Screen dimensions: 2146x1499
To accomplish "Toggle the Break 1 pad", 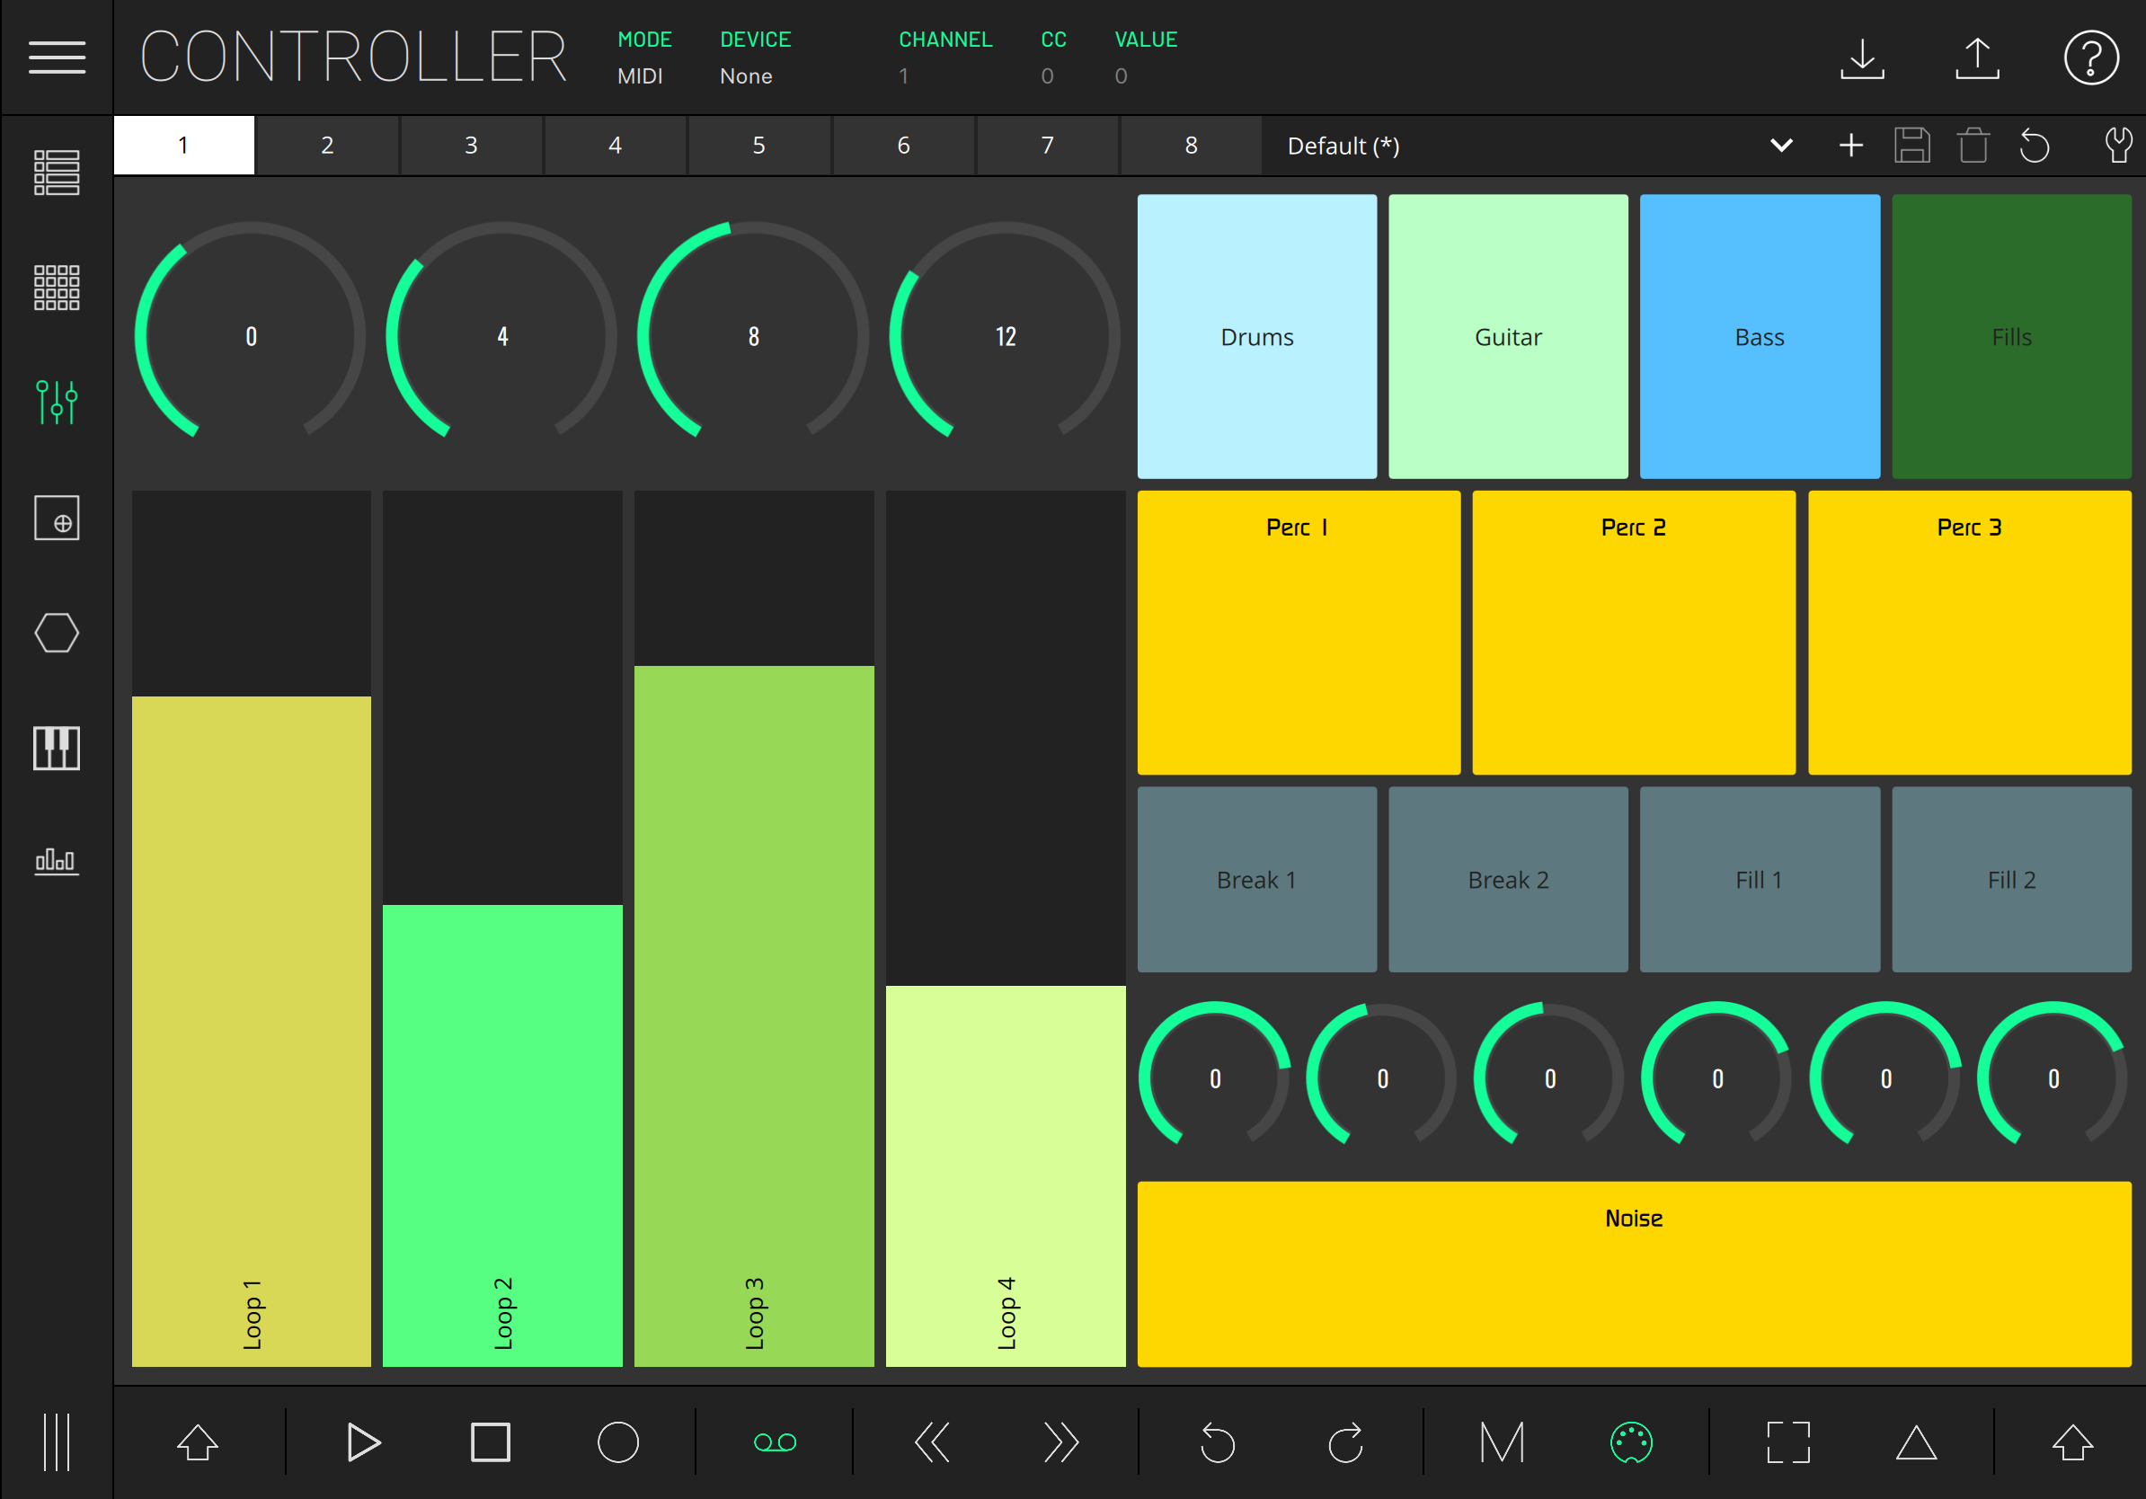I will (1256, 880).
